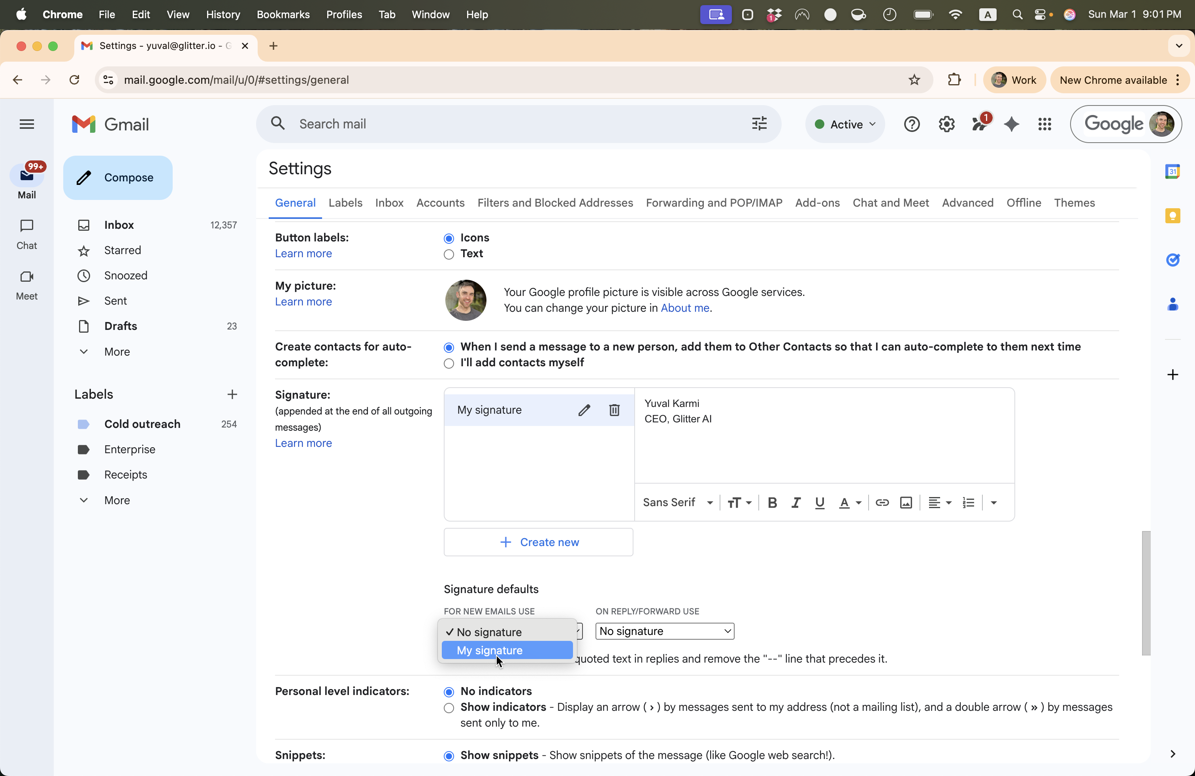Image resolution: width=1195 pixels, height=776 pixels.
Task: Enable Show indicators radio option
Action: pos(449,708)
